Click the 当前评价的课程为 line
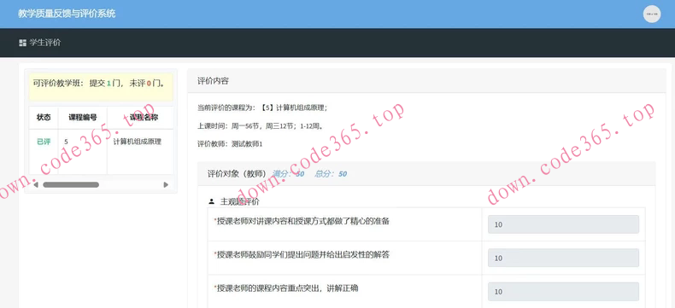Viewport: 675px width, 308px height. pos(262,108)
